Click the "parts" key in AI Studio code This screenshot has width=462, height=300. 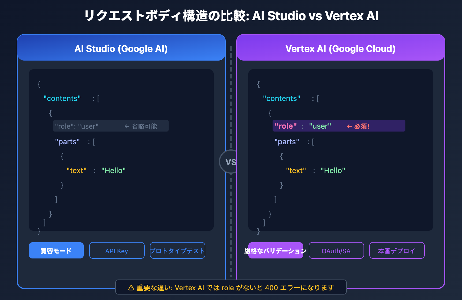coord(68,142)
